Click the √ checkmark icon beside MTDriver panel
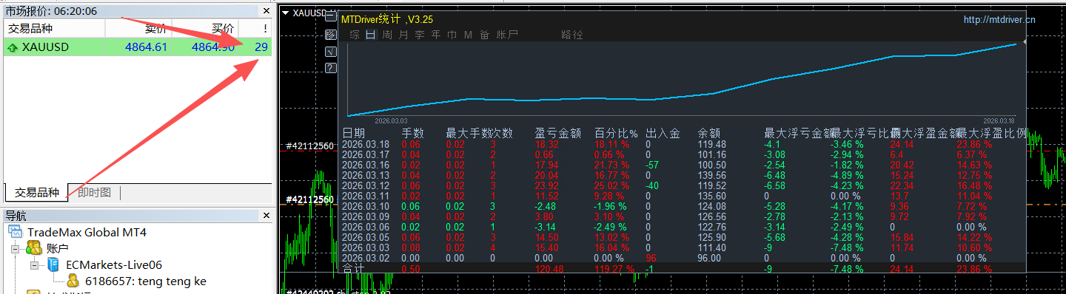 click(331, 52)
